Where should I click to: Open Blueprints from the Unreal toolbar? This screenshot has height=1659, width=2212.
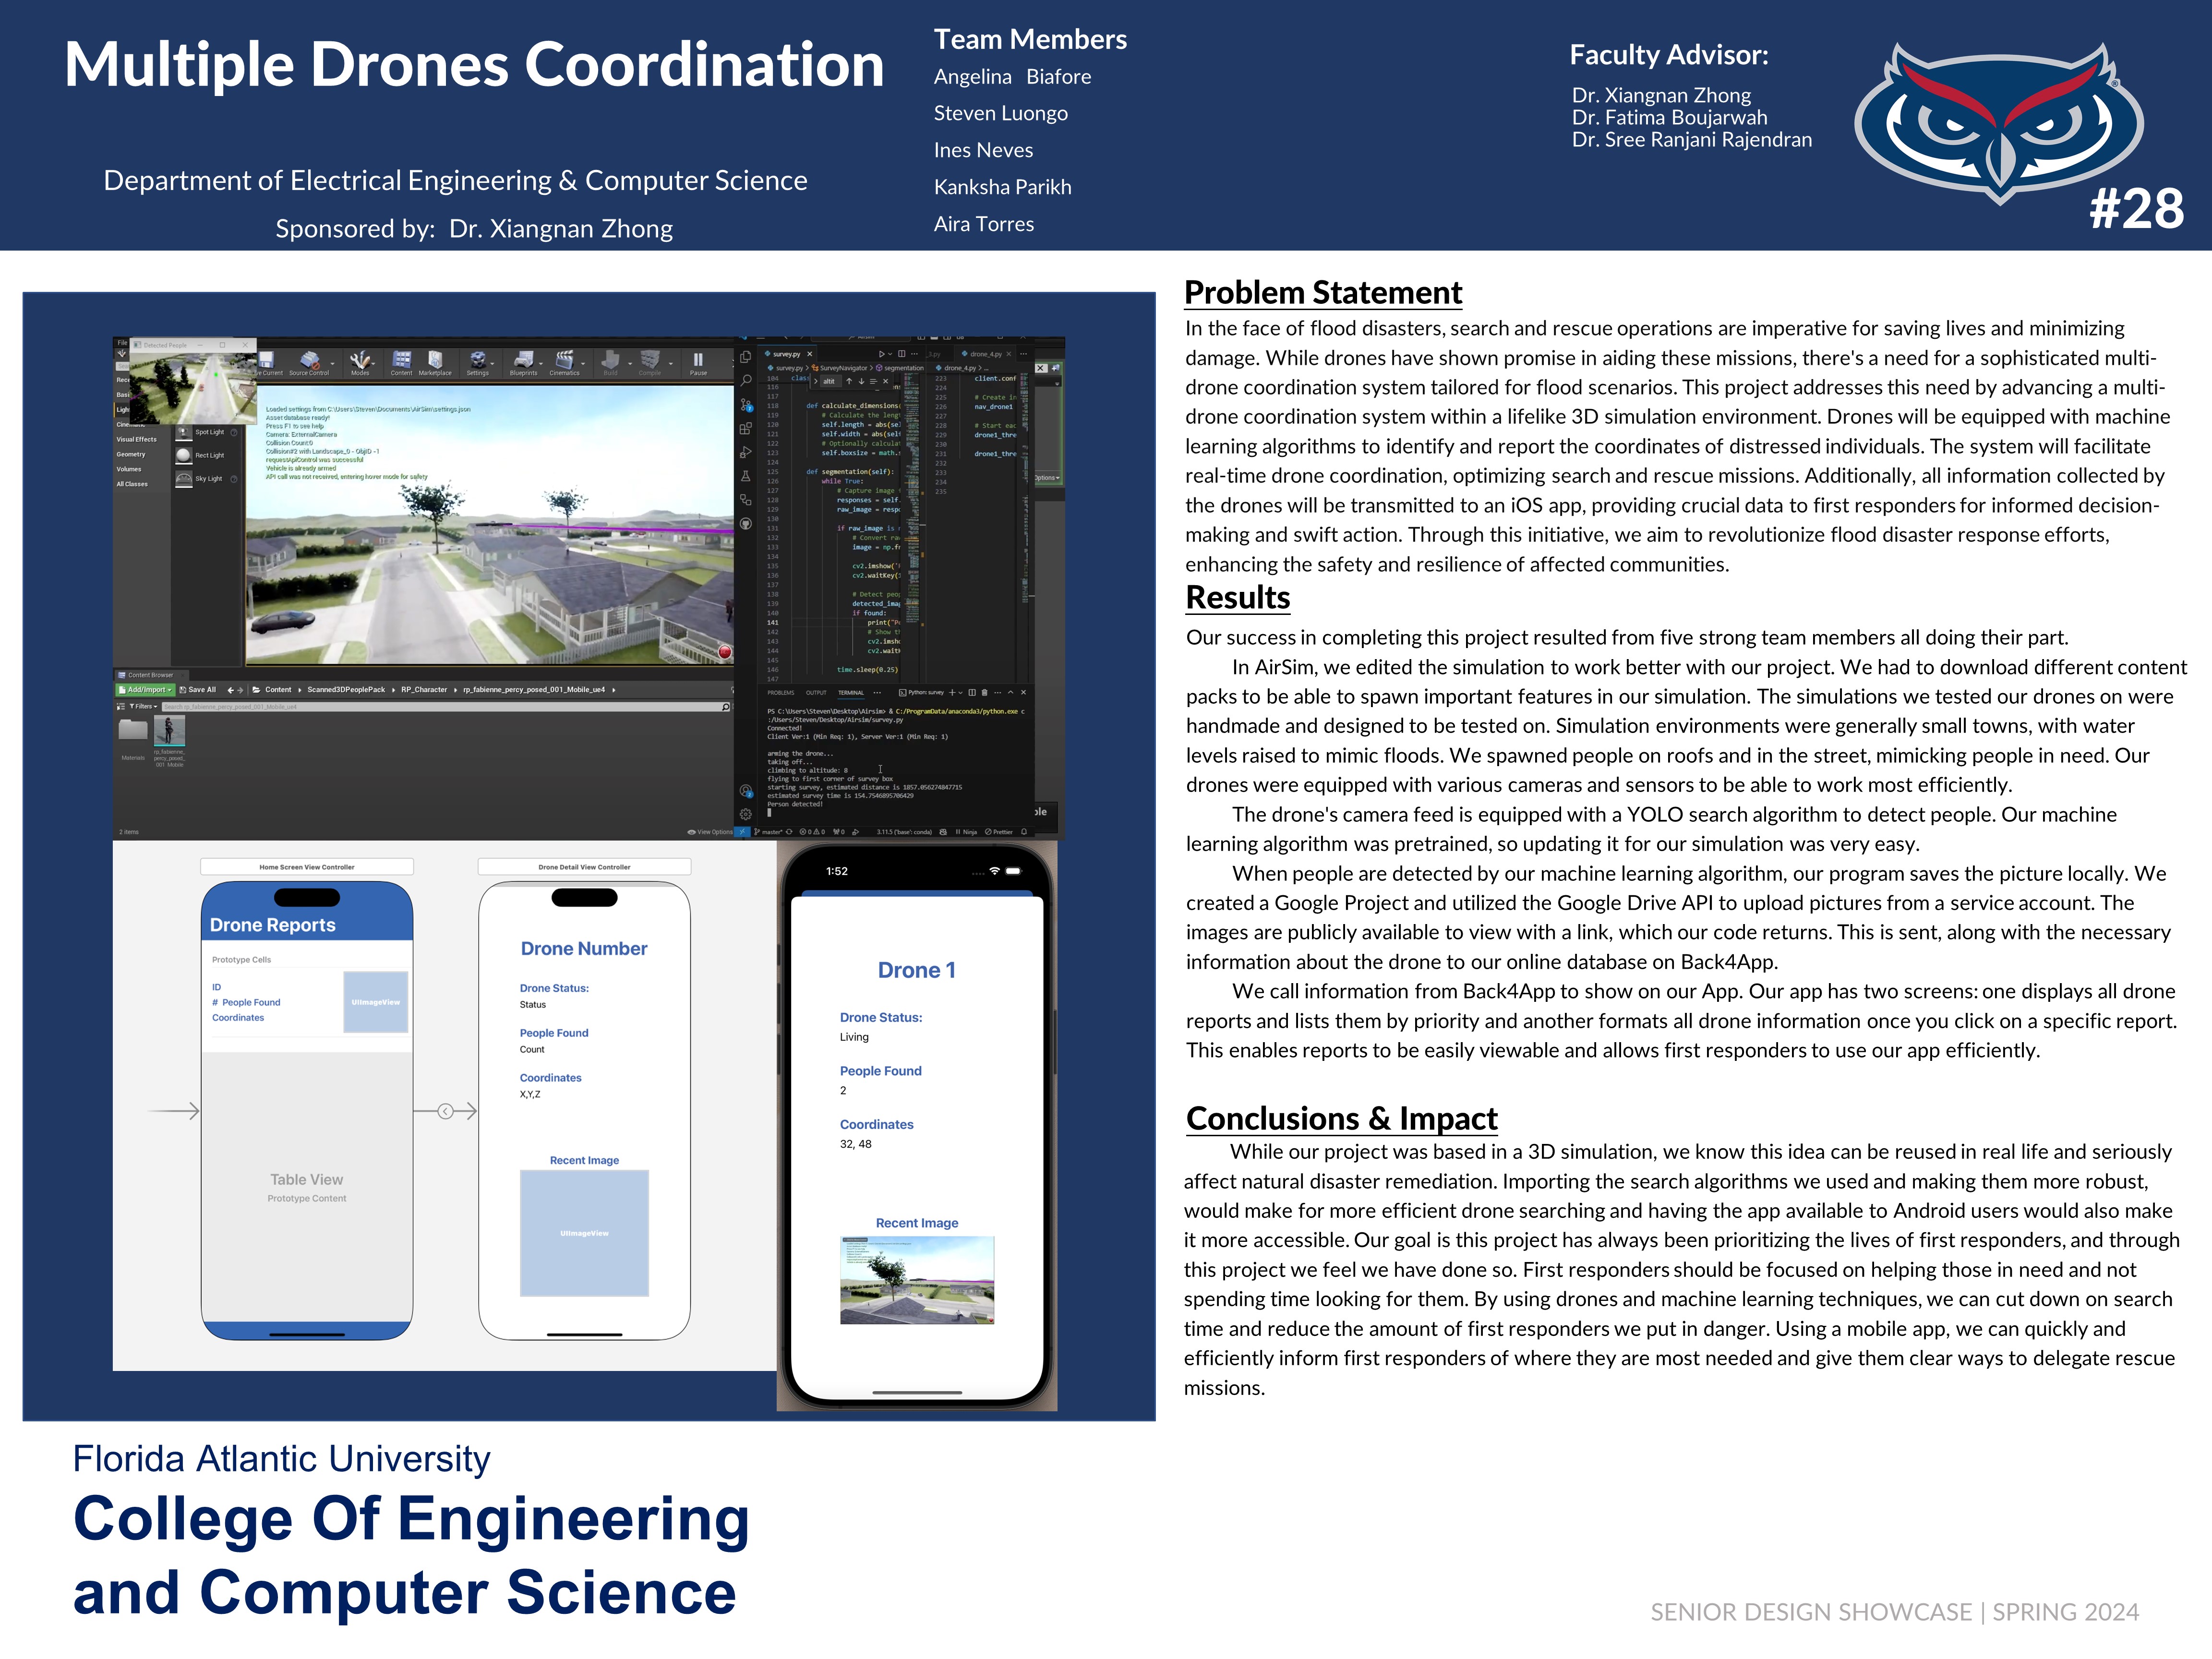(523, 360)
